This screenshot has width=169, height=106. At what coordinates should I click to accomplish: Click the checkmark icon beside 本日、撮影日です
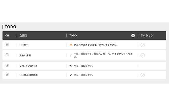[x=71, y=55]
